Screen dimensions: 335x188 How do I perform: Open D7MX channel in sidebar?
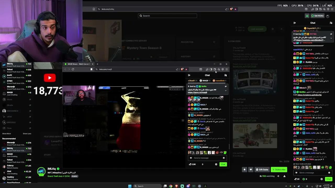(x=16, y=82)
